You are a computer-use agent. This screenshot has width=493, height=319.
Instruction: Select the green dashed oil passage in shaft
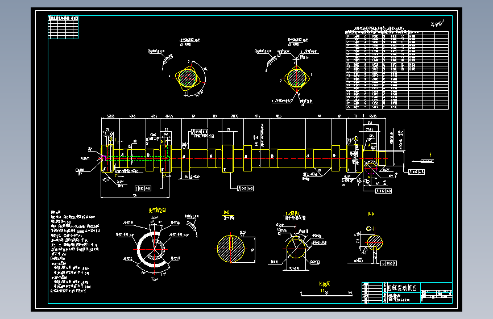pos(138,157)
